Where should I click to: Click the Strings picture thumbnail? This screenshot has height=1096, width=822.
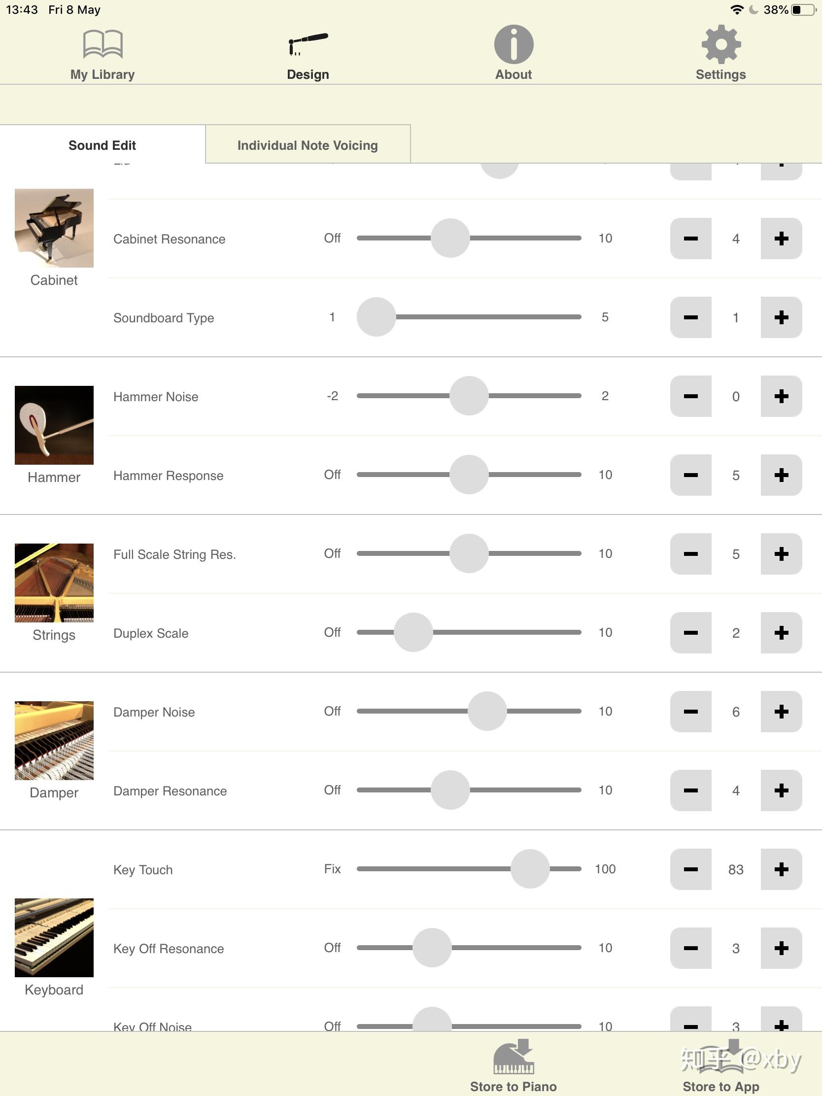coord(54,582)
